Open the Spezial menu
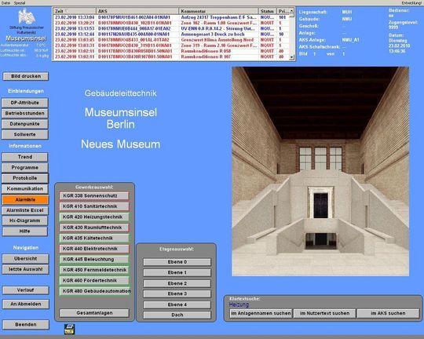Image resolution: width=424 pixels, height=339 pixels. 20,3
